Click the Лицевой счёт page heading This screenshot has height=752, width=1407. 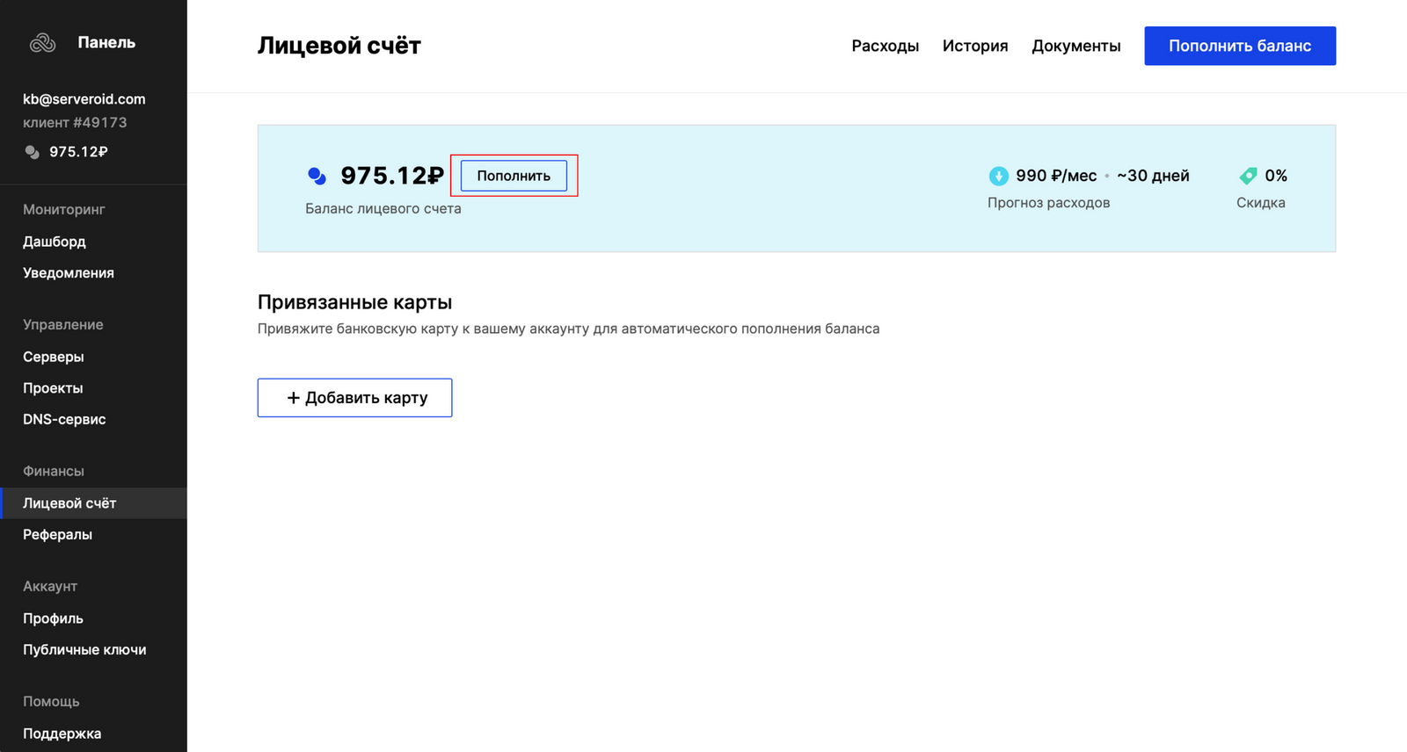coord(339,46)
